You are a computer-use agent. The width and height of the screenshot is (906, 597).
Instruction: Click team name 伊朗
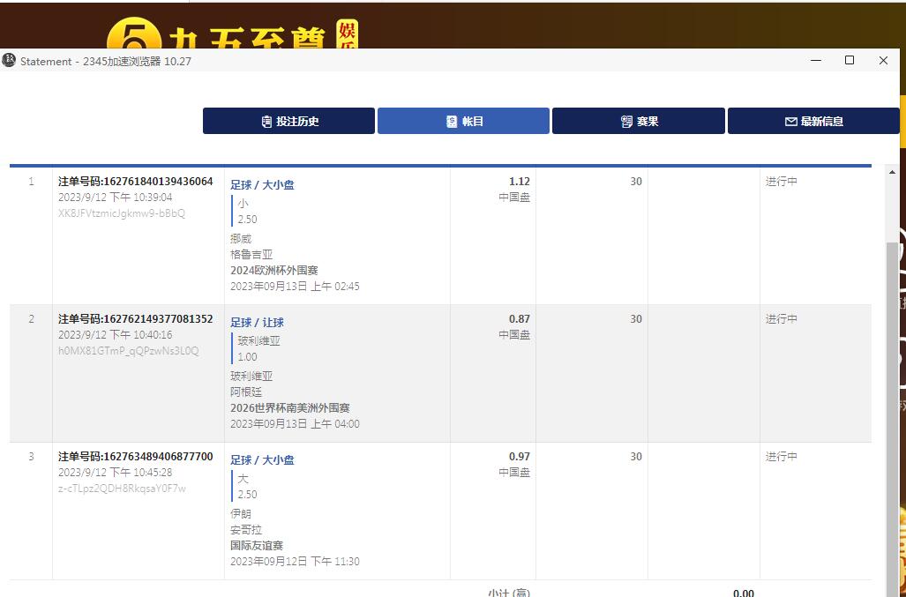coord(241,513)
